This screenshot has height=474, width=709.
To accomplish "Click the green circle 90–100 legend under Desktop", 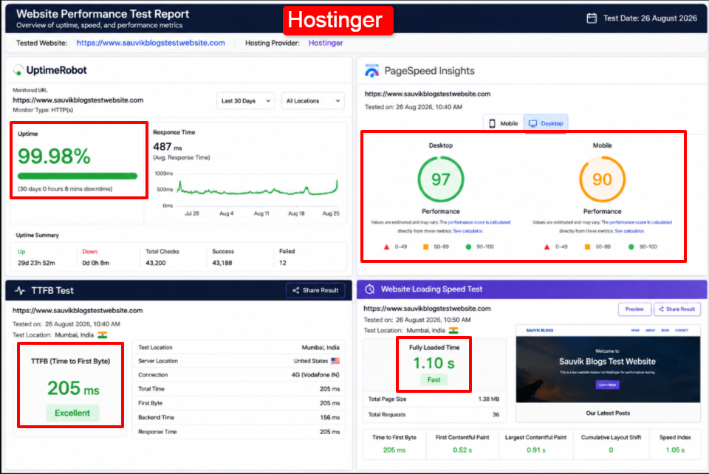I will pos(468,247).
